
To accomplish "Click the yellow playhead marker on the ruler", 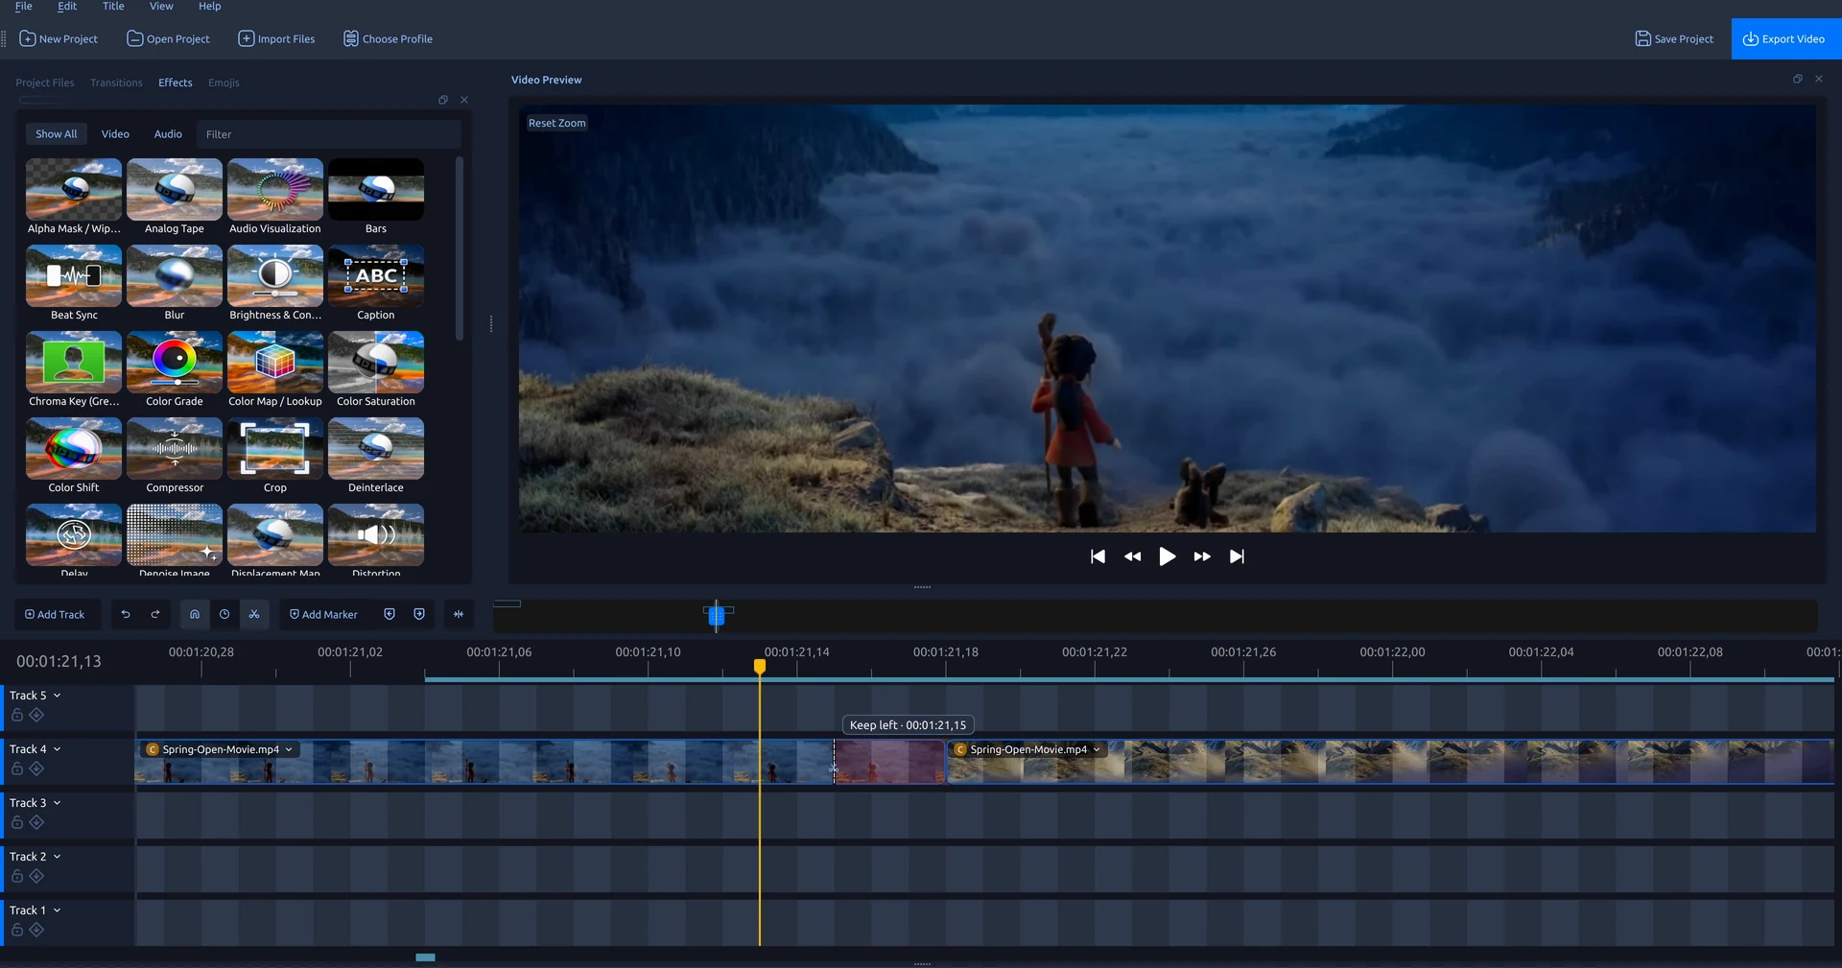I will 760,666.
